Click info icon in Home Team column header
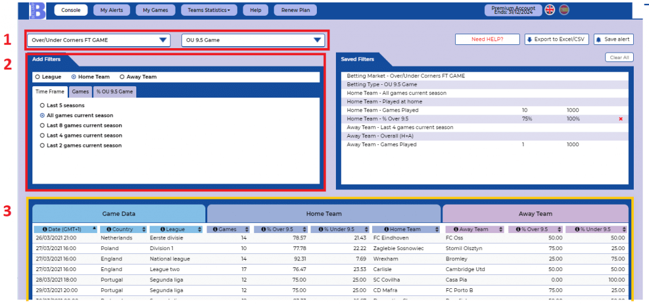The image size is (649, 304). [387, 229]
